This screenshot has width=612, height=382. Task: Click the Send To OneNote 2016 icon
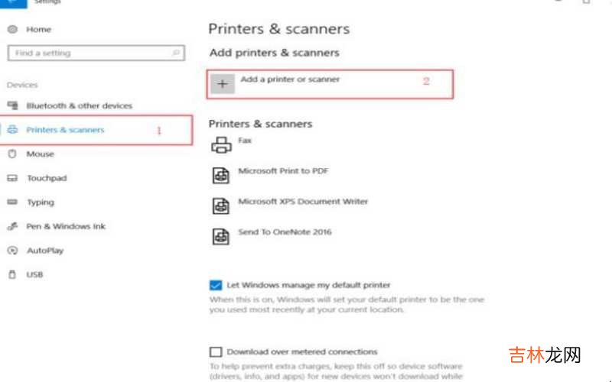(x=221, y=236)
